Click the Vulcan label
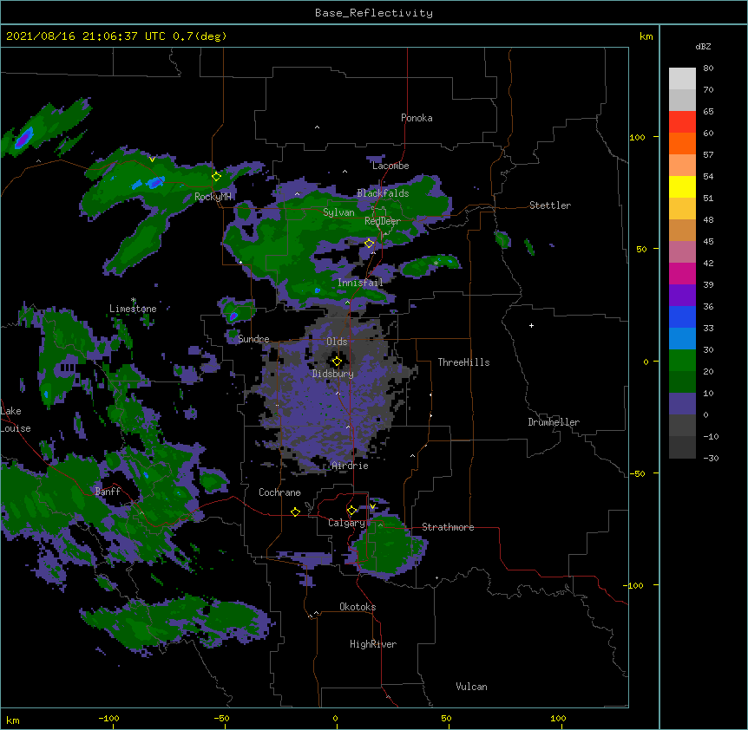 pos(471,687)
